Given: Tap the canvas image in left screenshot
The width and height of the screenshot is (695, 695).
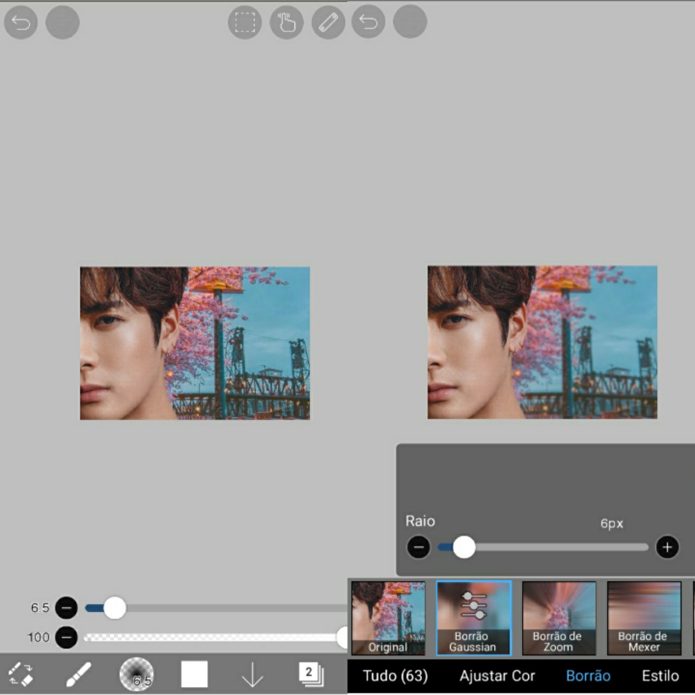Looking at the screenshot, I should click(x=195, y=343).
